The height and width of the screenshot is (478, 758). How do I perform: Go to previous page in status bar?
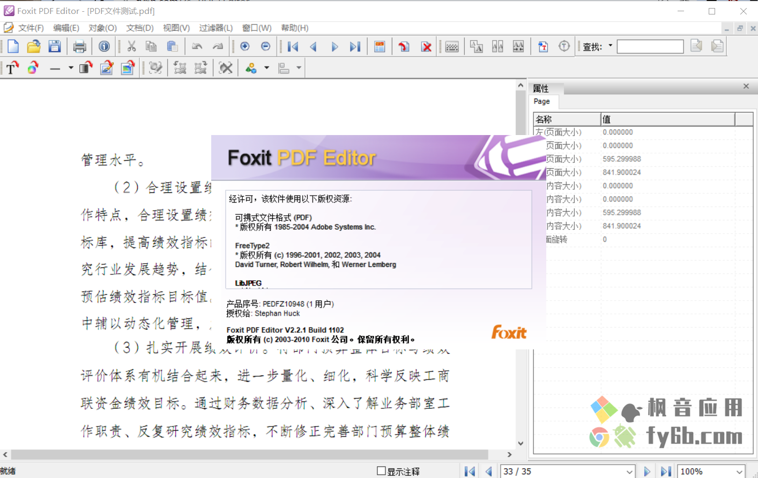[x=489, y=472]
